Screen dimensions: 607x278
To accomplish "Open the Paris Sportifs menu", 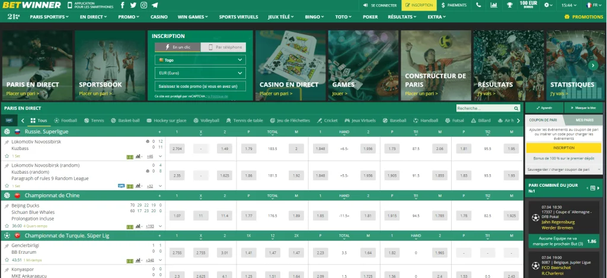I will pyautogui.click(x=49, y=17).
